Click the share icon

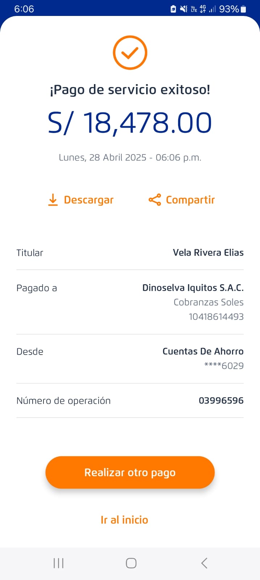click(x=155, y=200)
